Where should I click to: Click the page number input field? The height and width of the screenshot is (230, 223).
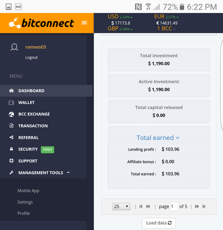pos(174,207)
